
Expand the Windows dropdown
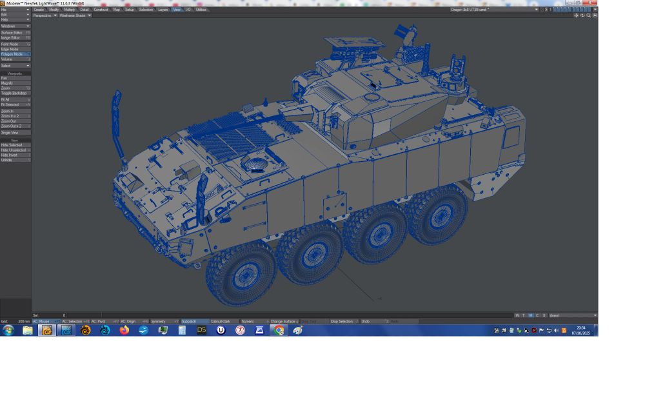[15, 26]
